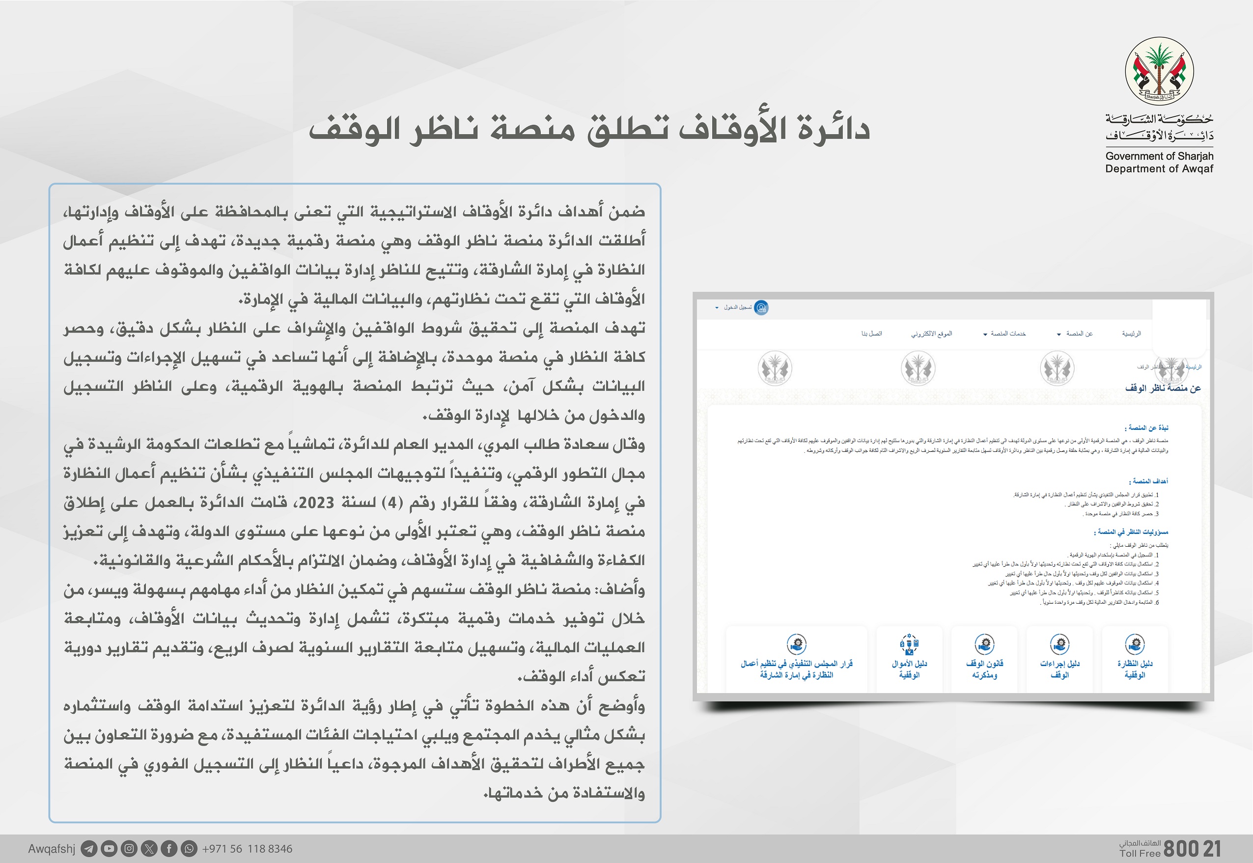Expand the خدمات المنصة menu dropdown

1005,334
